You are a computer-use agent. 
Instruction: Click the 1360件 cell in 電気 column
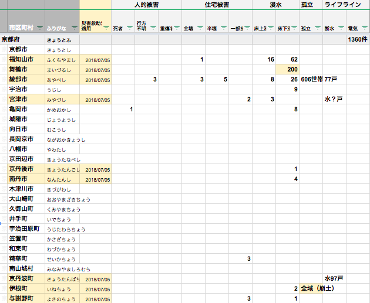point(358,39)
